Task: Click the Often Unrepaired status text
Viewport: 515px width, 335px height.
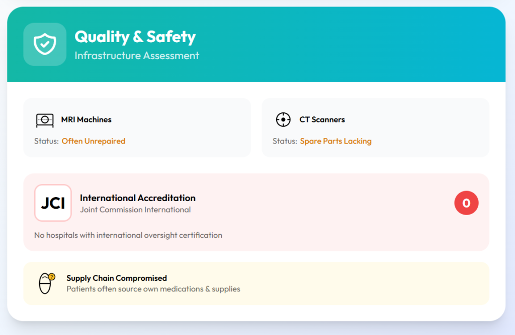Action: coord(93,141)
